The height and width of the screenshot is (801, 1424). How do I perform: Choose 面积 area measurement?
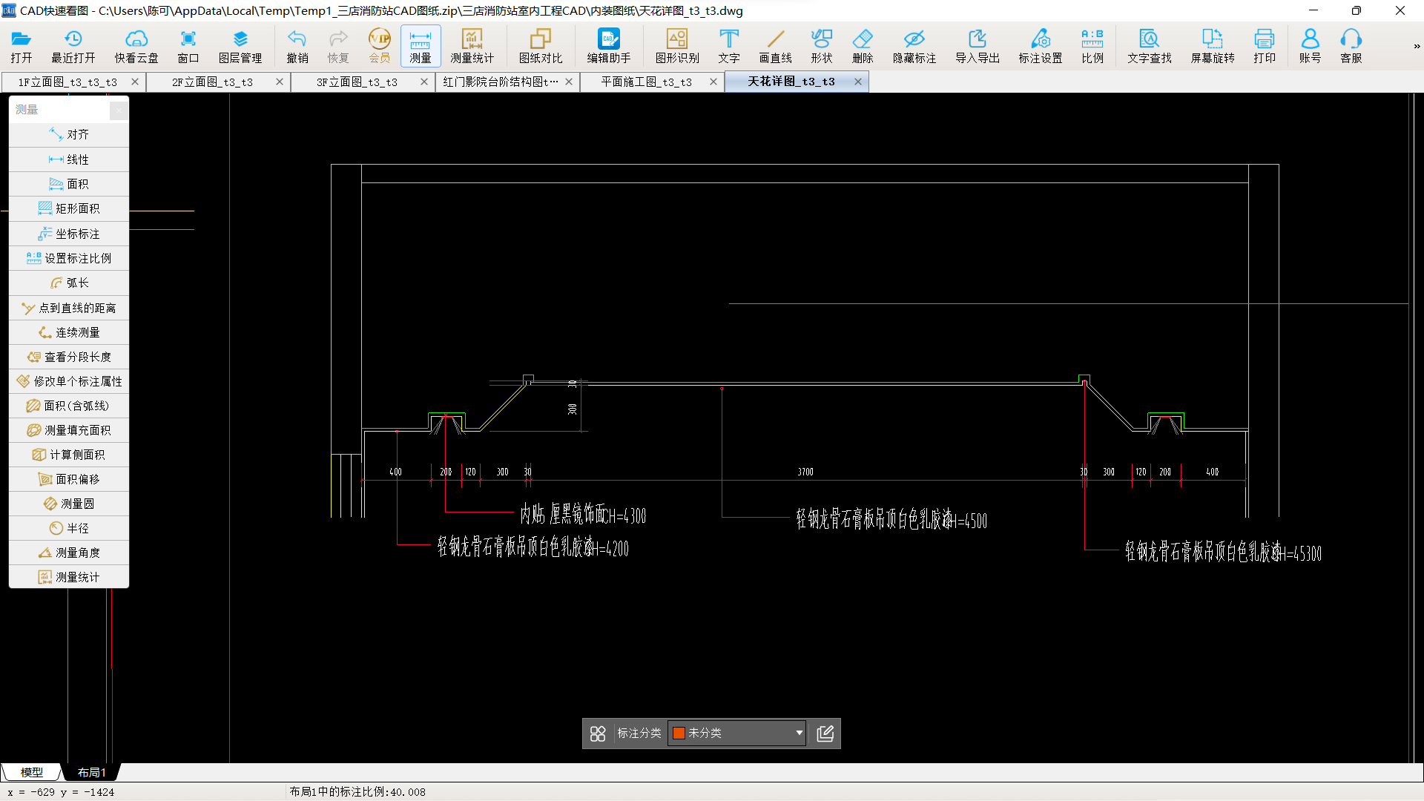pos(69,184)
